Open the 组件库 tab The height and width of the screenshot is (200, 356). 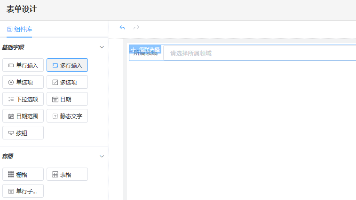pos(19,29)
